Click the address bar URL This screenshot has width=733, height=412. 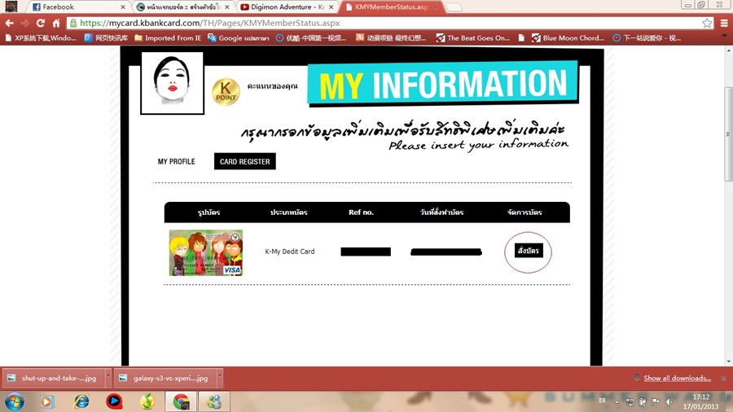point(210,23)
